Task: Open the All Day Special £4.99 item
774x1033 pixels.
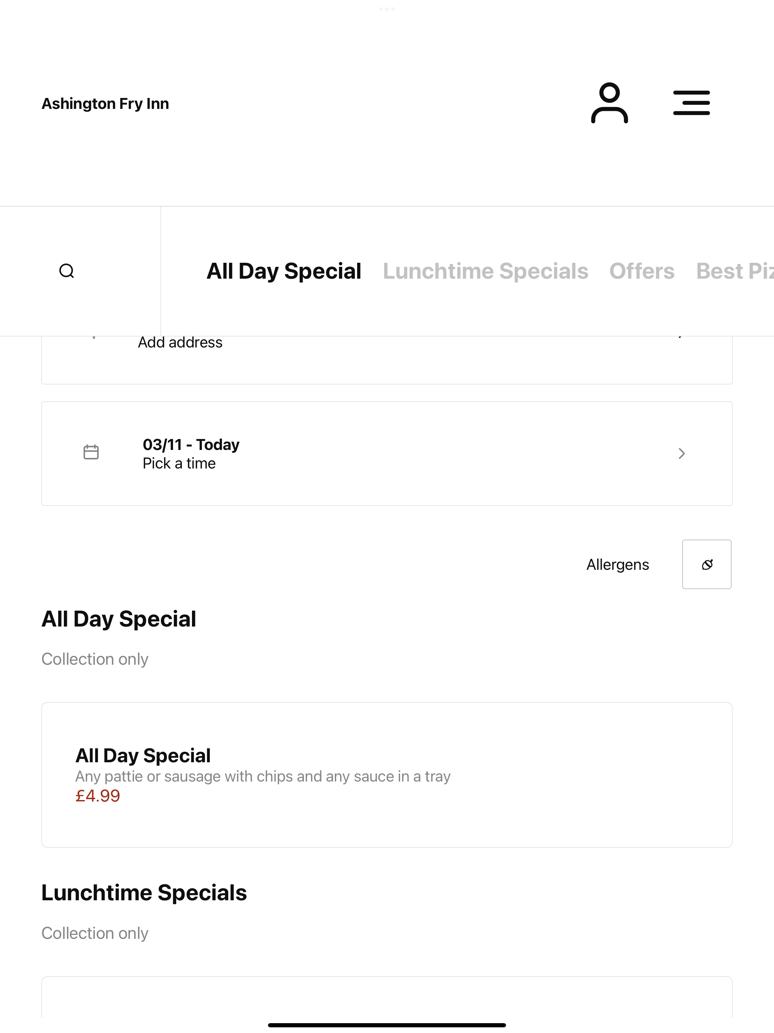Action: point(387,775)
